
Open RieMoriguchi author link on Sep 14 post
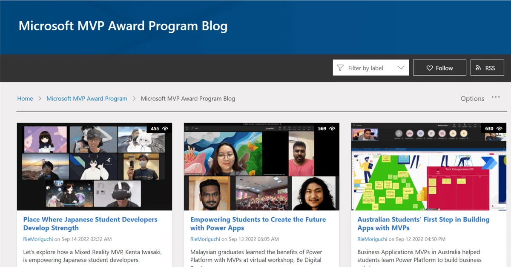(38, 239)
